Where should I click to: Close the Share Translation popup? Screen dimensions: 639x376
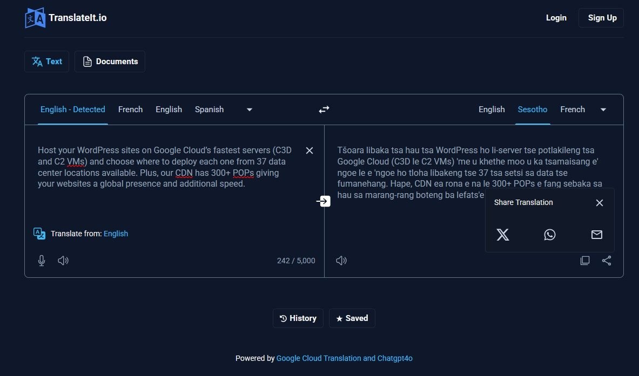[600, 203]
